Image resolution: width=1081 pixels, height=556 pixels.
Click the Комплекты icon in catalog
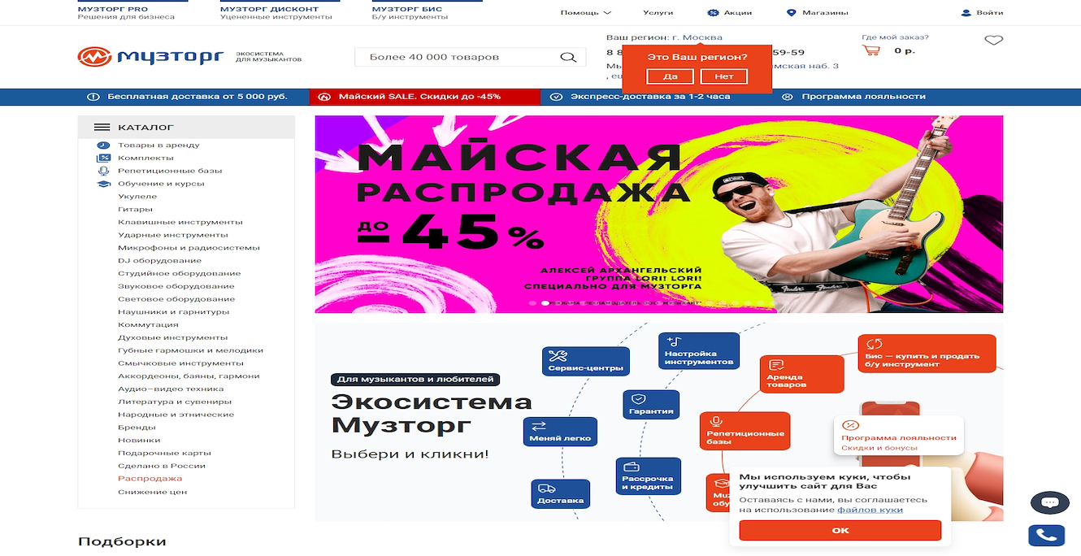[x=103, y=158]
